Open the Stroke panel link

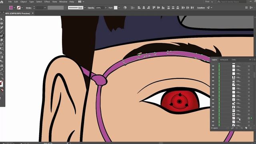point(28,8)
